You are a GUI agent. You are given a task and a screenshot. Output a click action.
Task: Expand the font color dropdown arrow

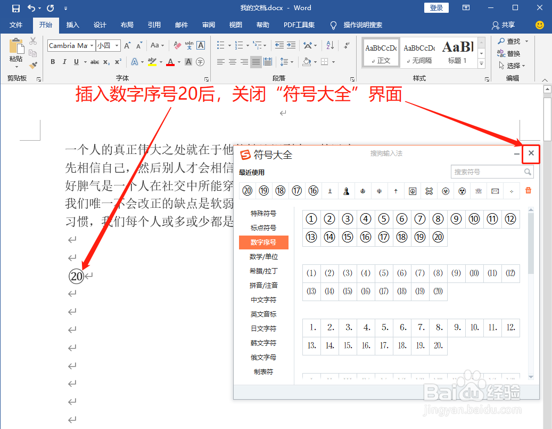[x=178, y=62]
